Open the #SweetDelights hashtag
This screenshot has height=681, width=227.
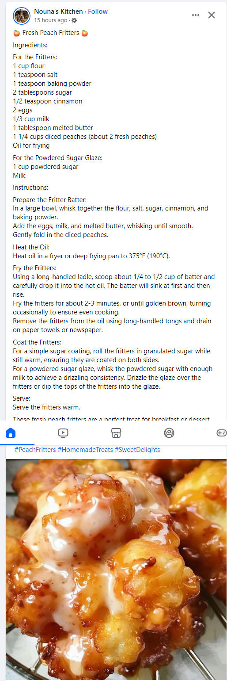[x=137, y=450]
